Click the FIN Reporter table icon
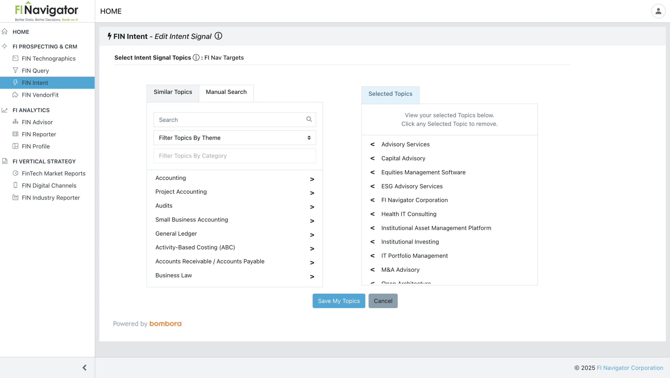The height and width of the screenshot is (378, 670). point(15,134)
